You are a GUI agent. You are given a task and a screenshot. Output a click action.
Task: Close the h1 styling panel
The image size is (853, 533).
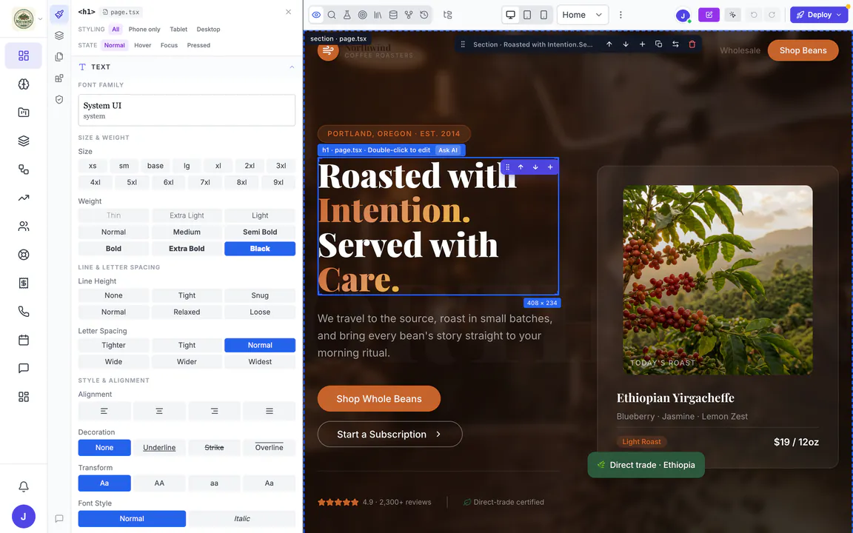288,12
